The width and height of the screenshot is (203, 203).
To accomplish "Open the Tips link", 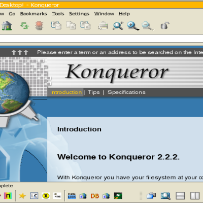I will [94, 92].
